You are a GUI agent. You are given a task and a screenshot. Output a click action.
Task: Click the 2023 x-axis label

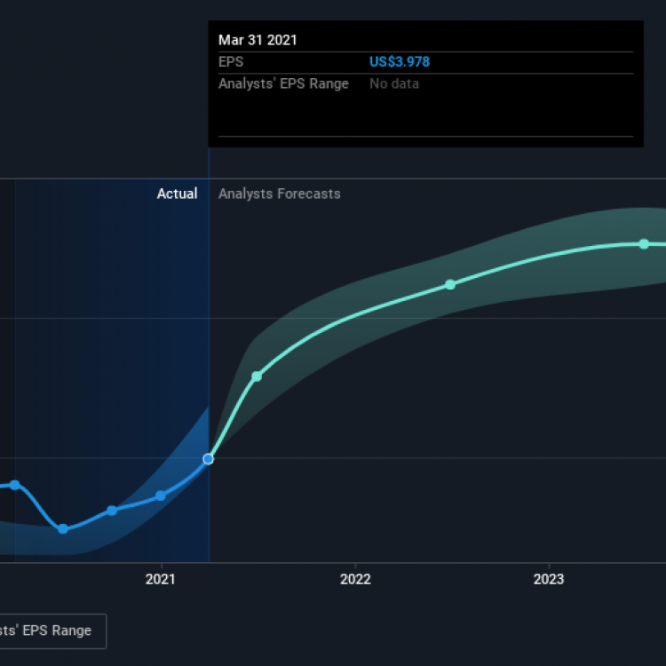549,579
